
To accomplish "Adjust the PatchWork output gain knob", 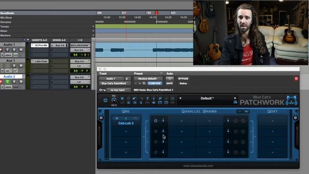I will click(x=295, y=118).
